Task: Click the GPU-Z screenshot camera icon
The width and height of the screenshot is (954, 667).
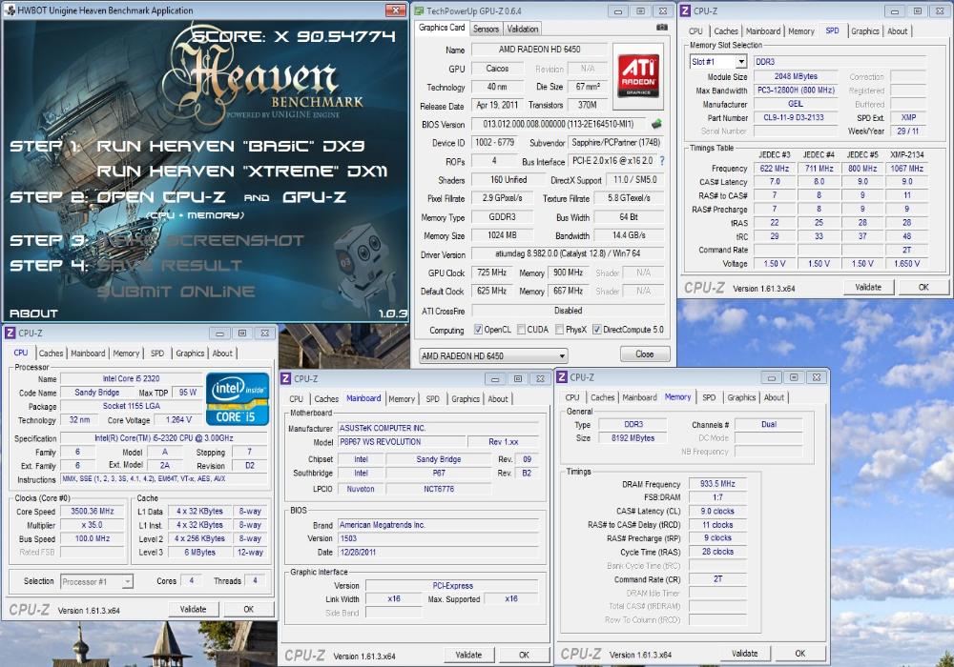Action: pos(662,28)
